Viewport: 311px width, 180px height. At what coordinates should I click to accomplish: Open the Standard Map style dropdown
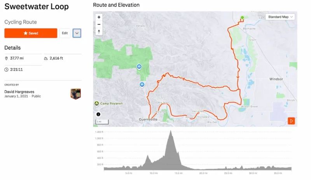[x=281, y=17]
